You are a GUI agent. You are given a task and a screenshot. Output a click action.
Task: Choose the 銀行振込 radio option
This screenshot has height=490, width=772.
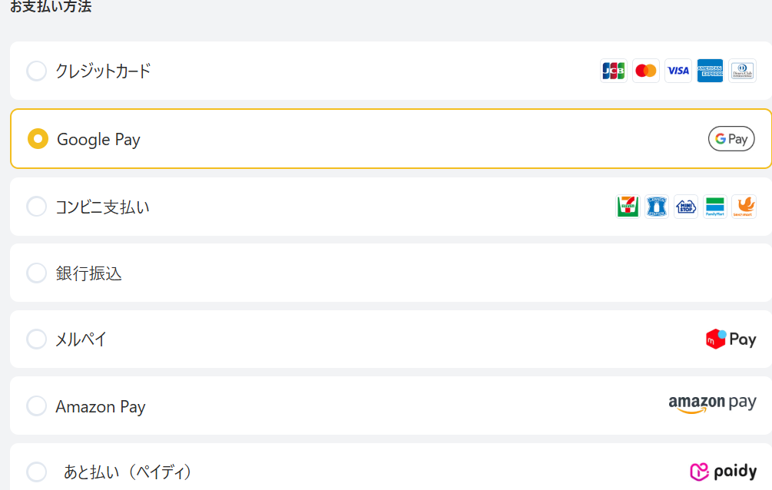pyautogui.click(x=37, y=273)
